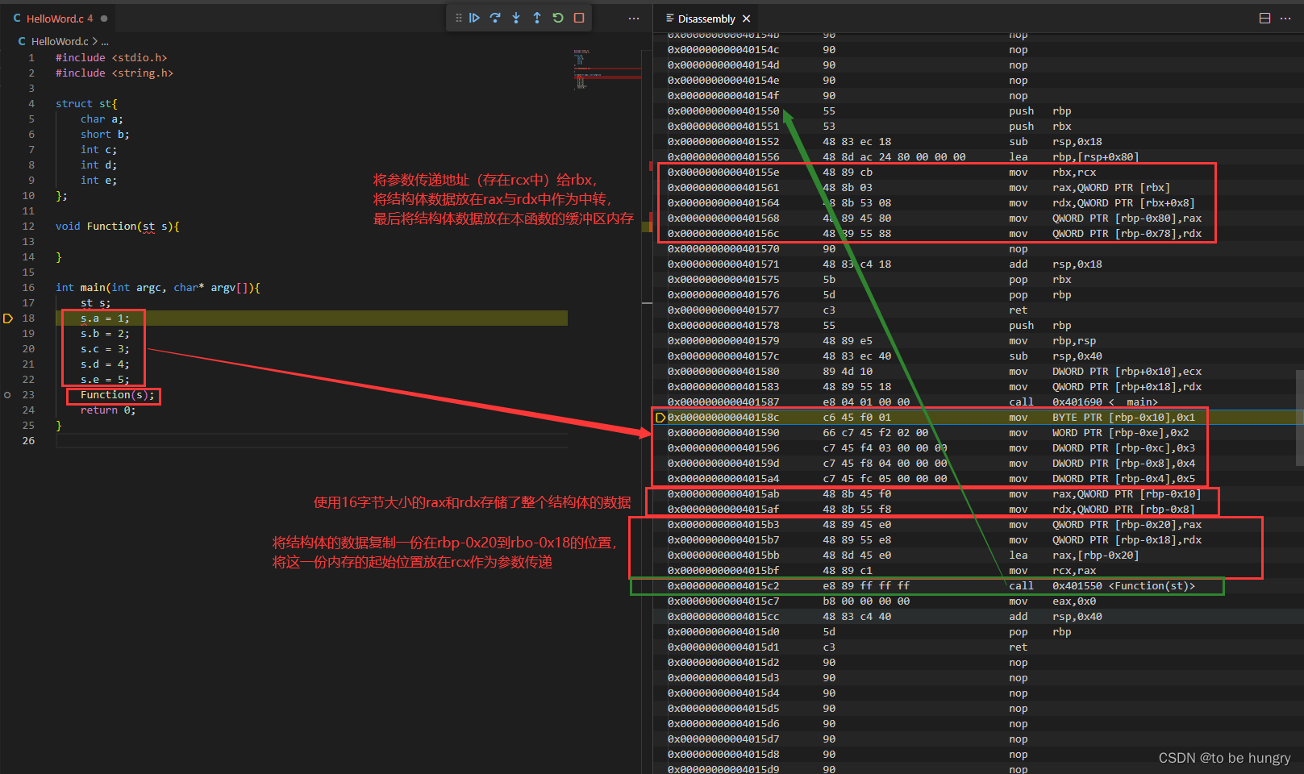Screen dimensions: 1304x774
Task: Switch to the HelloWord.c tab
Action: click(x=59, y=19)
